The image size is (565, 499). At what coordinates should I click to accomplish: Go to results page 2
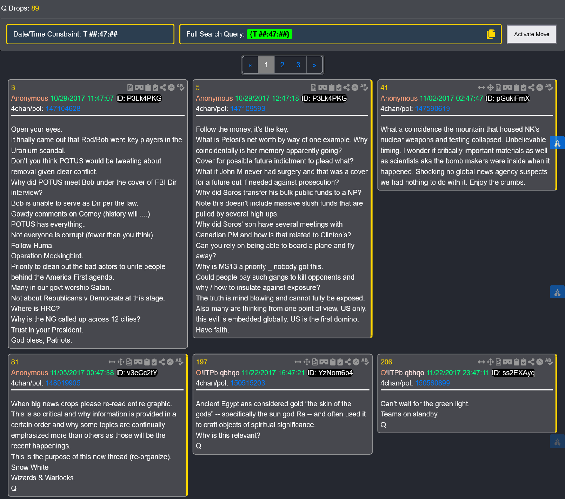coord(282,65)
